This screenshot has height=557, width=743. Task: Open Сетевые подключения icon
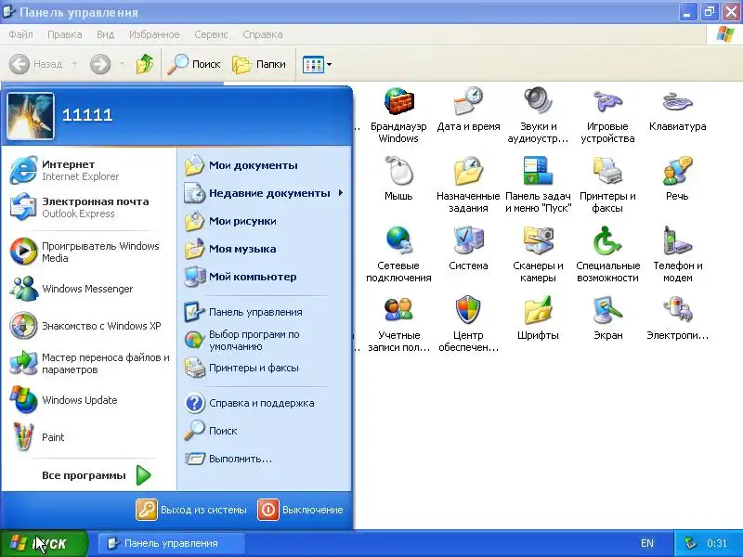[x=398, y=254]
